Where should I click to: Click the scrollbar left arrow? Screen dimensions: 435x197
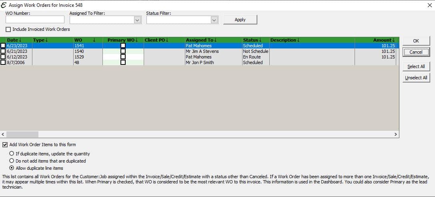(x=3, y=134)
